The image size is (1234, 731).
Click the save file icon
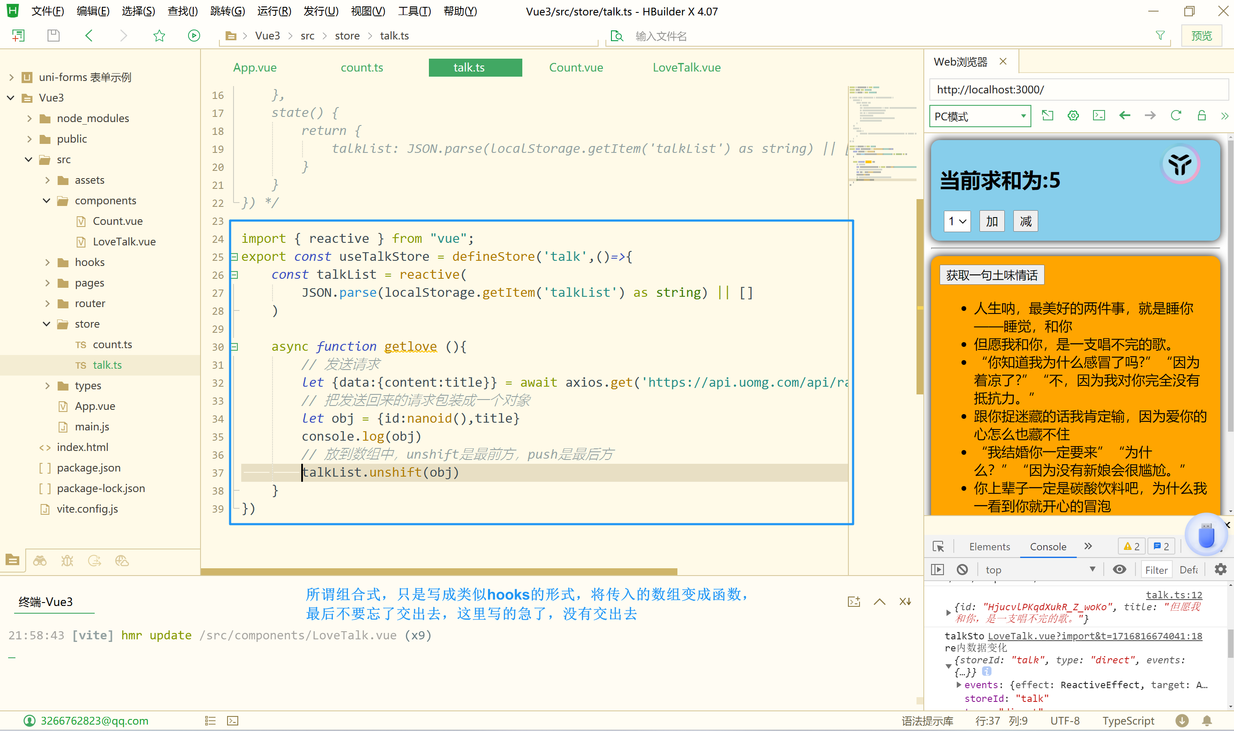pyautogui.click(x=53, y=36)
